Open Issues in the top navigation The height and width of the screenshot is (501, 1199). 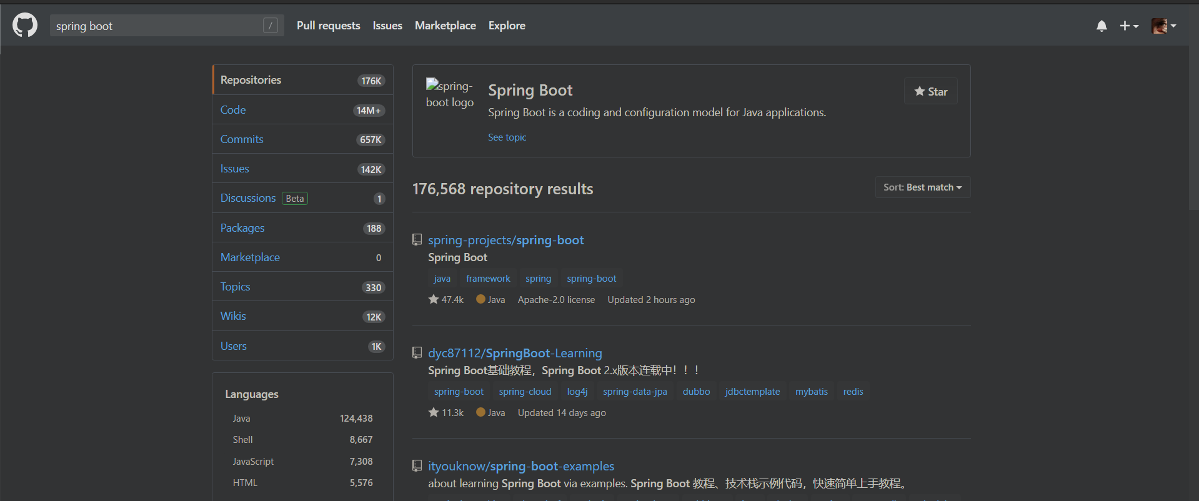point(387,26)
